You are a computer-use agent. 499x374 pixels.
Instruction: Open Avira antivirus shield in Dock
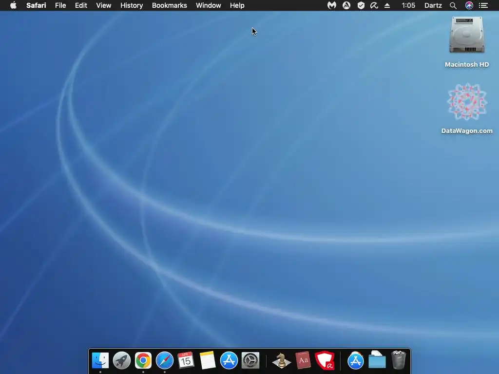[x=325, y=361]
